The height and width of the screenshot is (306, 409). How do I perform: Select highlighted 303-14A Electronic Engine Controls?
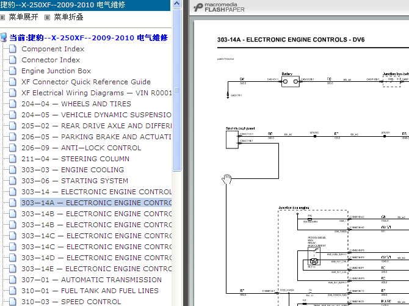click(x=96, y=203)
